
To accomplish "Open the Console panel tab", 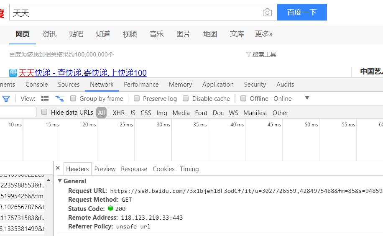I will [37, 85].
